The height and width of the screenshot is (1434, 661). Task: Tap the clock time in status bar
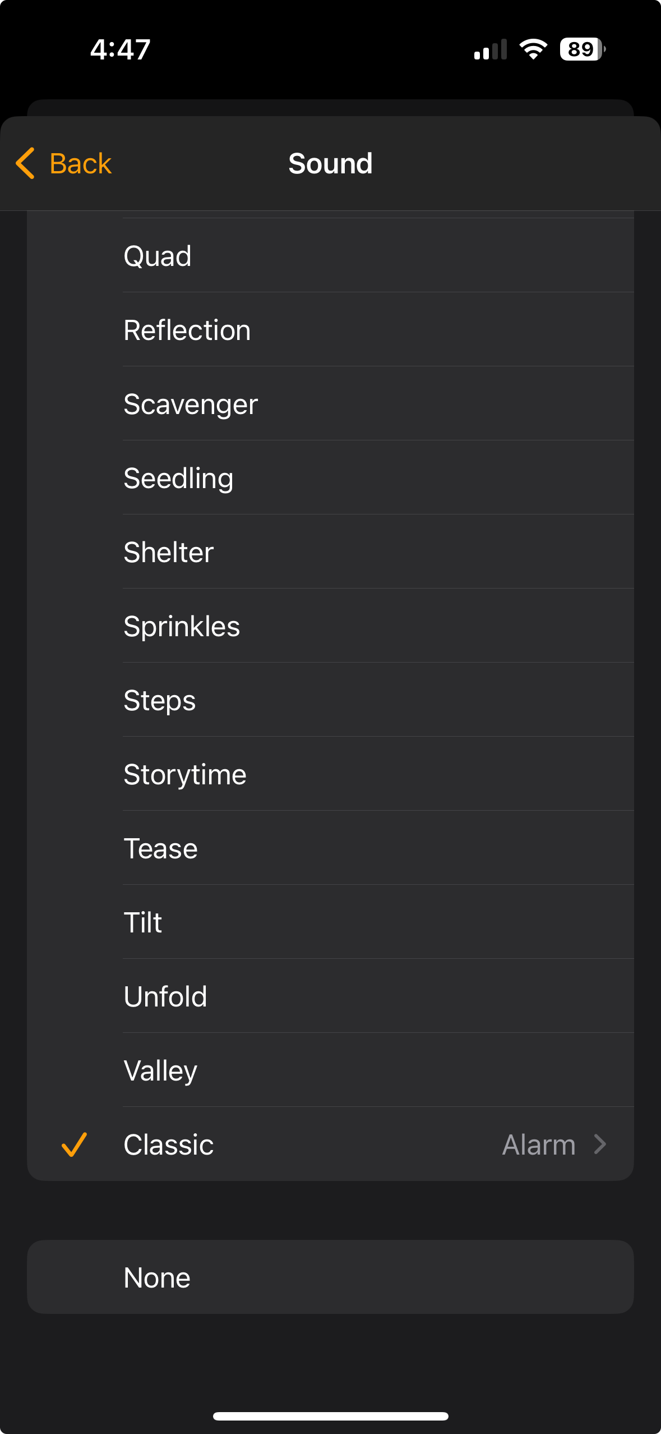click(121, 49)
